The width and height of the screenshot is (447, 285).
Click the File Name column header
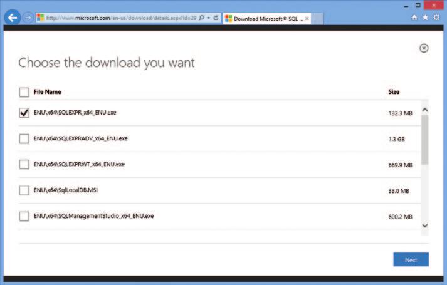coord(47,92)
